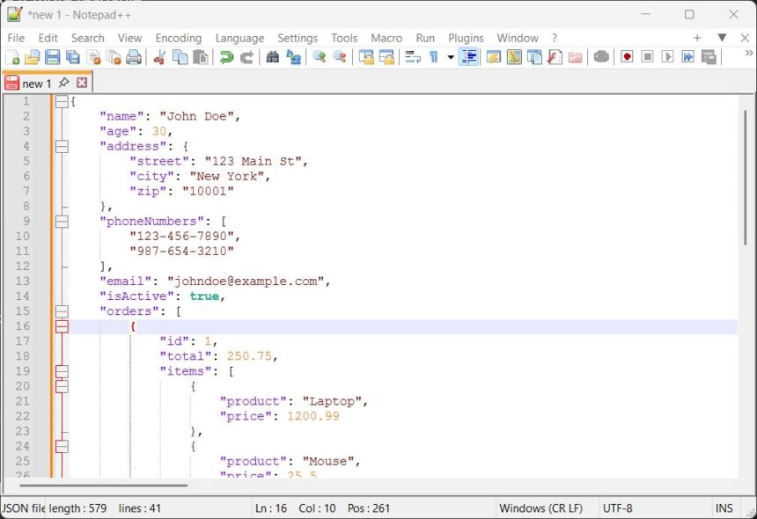Open the Encoding menu
The height and width of the screenshot is (519, 757).
178,38
